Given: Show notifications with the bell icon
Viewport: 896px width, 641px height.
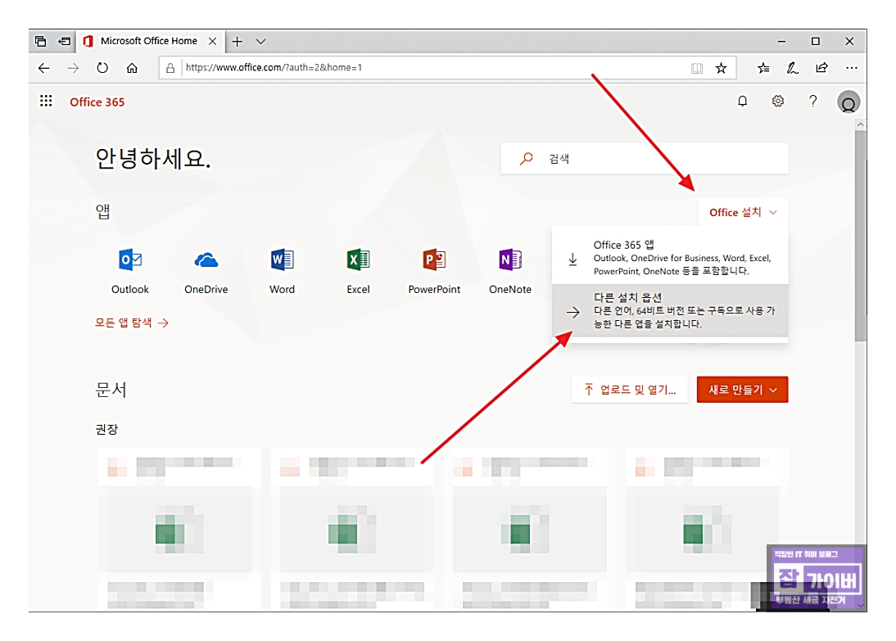Looking at the screenshot, I should pos(742,102).
